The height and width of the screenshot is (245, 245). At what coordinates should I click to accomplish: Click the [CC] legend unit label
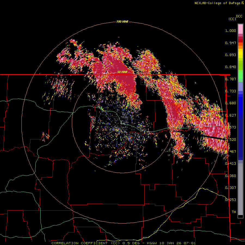pyautogui.click(x=232, y=19)
